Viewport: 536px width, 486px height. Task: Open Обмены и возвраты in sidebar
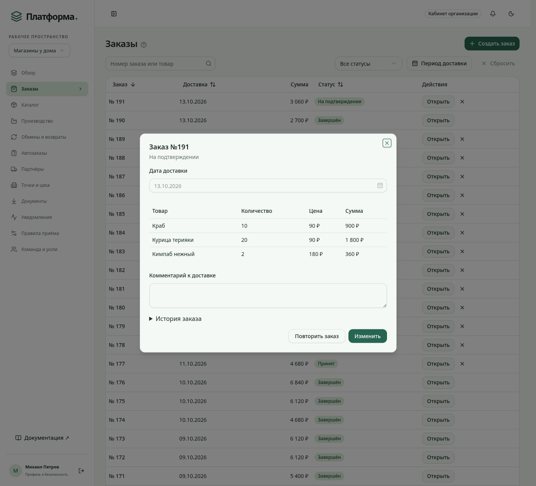coord(47,137)
